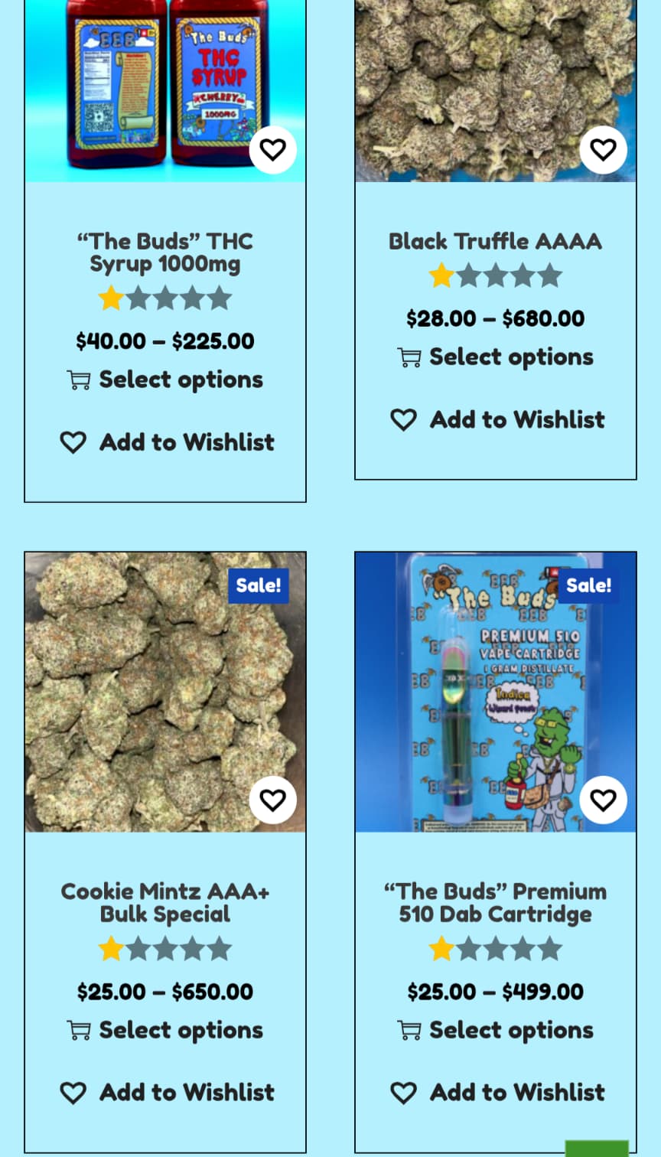Click star rating under Black Truffle AAAA
Screen dimensions: 661x1157
point(496,275)
